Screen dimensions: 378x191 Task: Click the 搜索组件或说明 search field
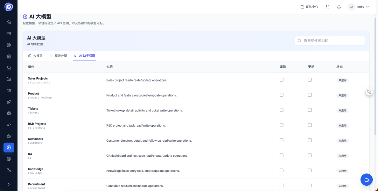[x=330, y=41]
